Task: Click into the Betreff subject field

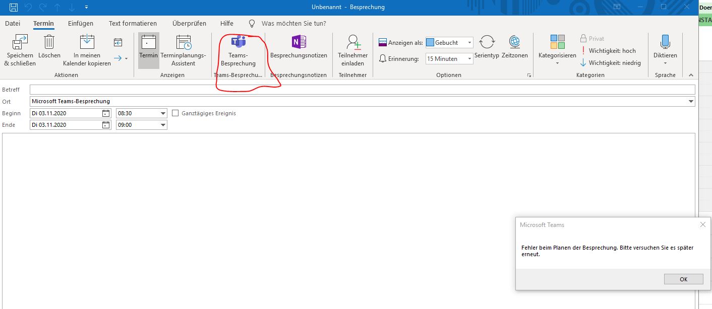Action: coord(362,90)
